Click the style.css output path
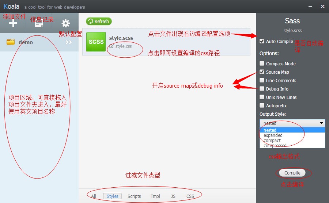The height and width of the screenshot is (203, 329). (124, 46)
